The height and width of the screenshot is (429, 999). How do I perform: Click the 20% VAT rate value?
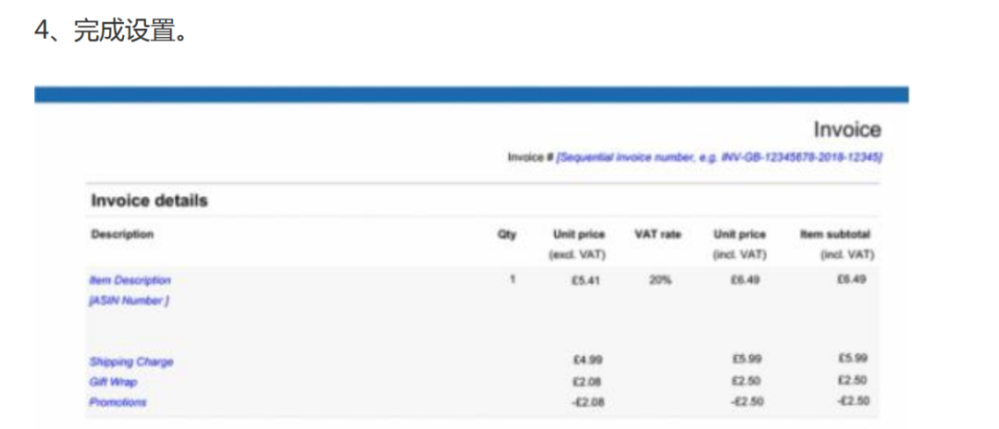[660, 279]
